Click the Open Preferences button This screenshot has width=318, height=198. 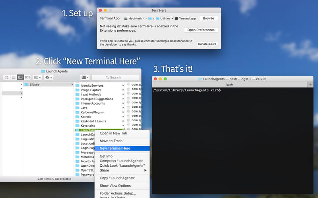click(201, 30)
